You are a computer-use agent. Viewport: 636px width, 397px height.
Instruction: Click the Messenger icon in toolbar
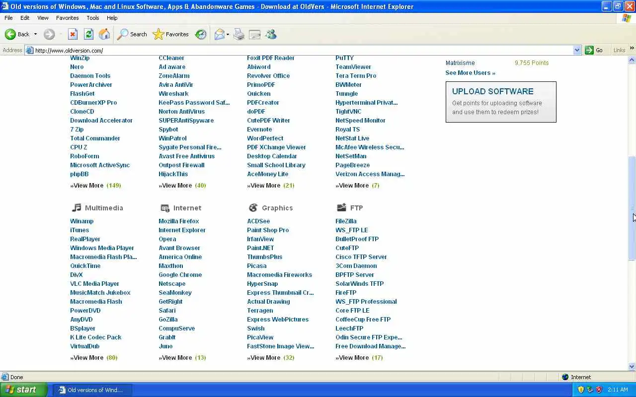click(x=271, y=34)
